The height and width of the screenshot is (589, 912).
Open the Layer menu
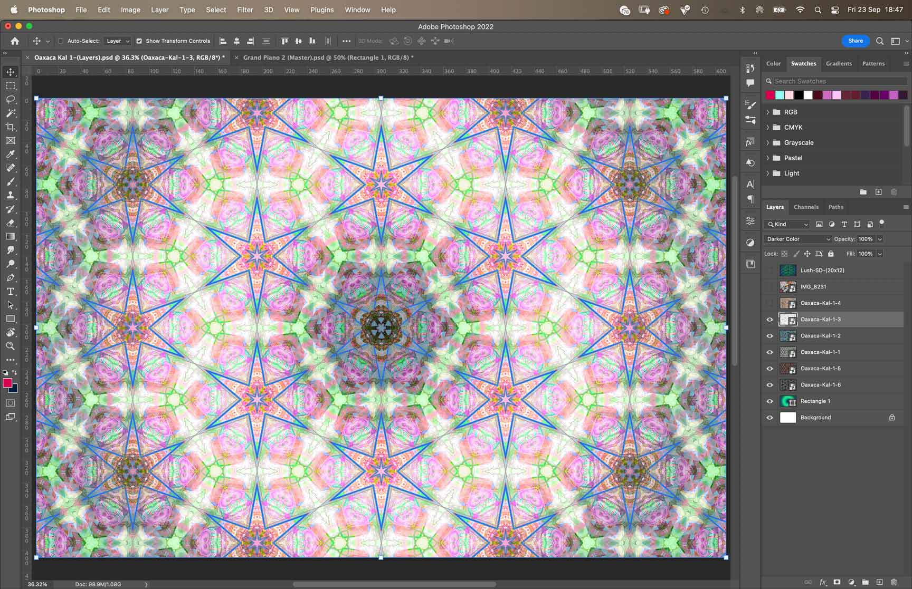tap(159, 9)
